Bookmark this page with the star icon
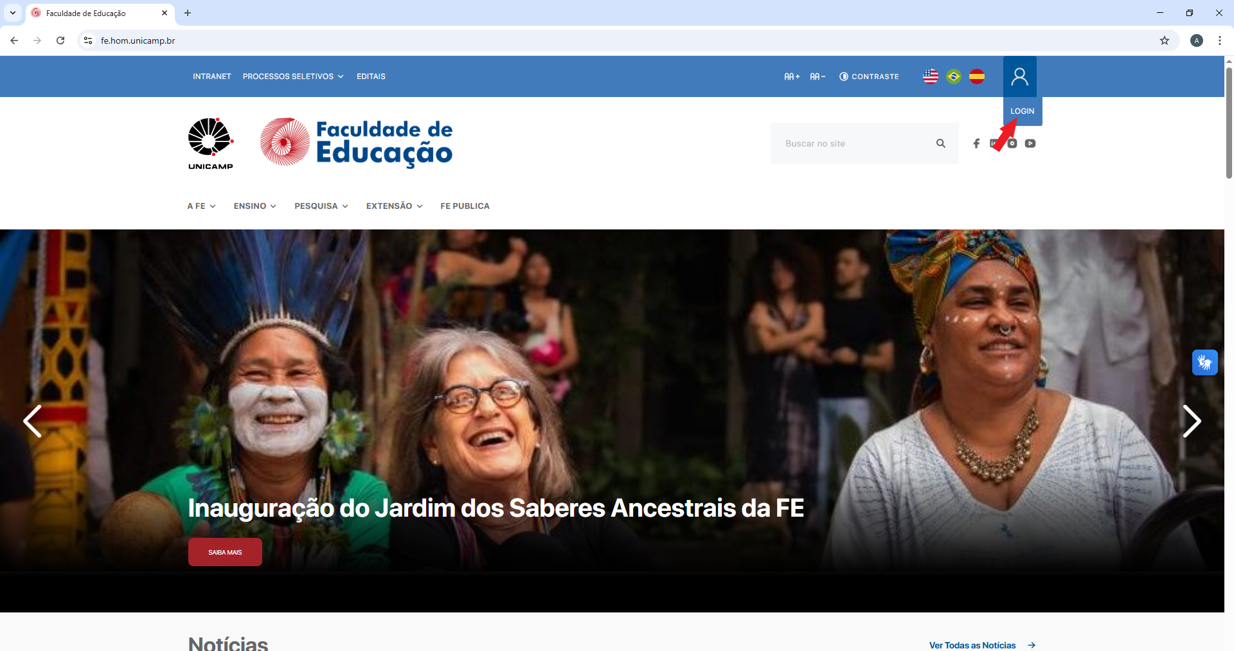 click(x=1165, y=40)
